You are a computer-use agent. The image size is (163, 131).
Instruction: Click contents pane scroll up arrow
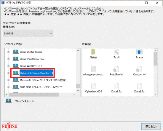tap(156, 50)
